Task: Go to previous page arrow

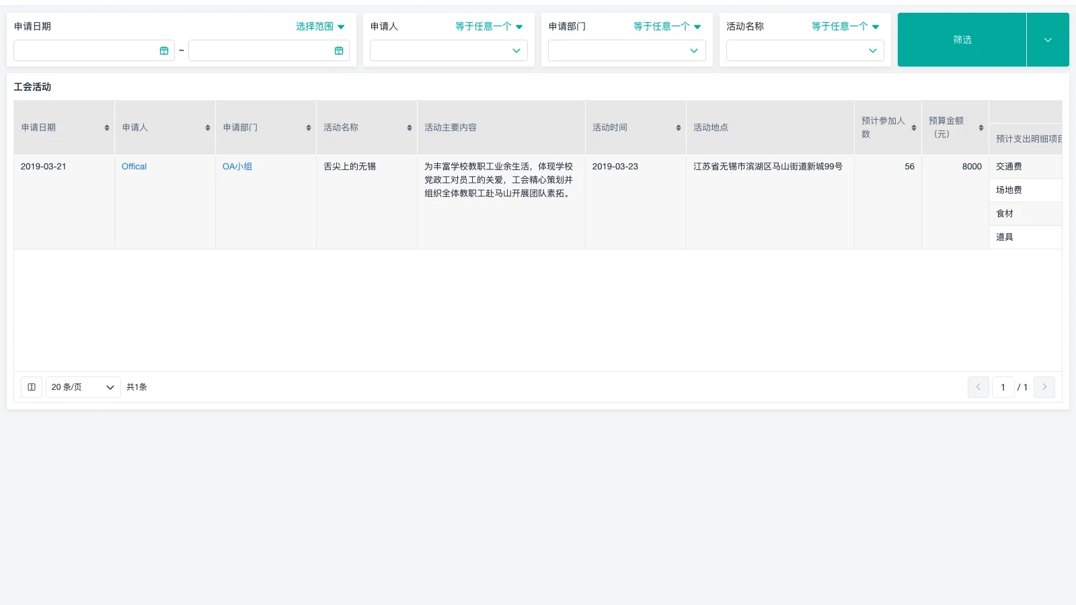Action: 978,387
